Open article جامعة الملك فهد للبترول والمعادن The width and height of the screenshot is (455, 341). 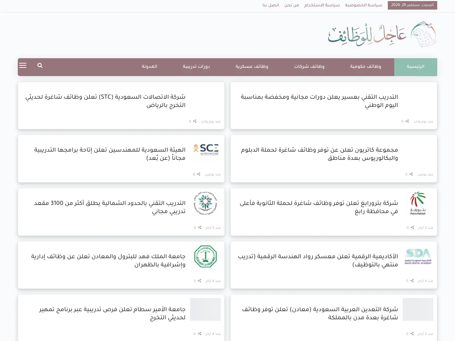[108, 260]
